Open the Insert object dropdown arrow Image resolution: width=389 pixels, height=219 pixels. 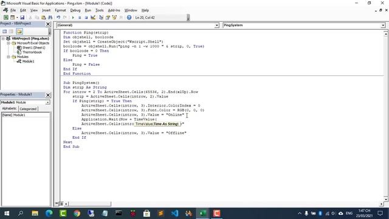[17, 18]
